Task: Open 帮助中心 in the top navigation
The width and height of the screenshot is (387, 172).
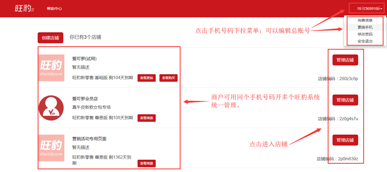Action: pos(54,9)
